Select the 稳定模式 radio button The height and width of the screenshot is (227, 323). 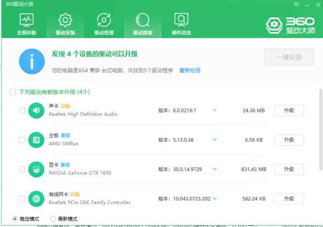[14, 219]
